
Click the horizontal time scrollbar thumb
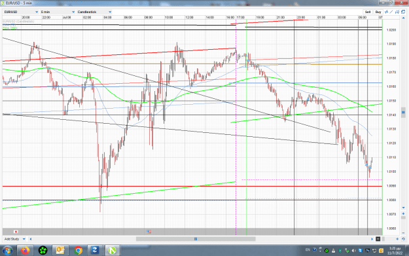(x=196, y=239)
